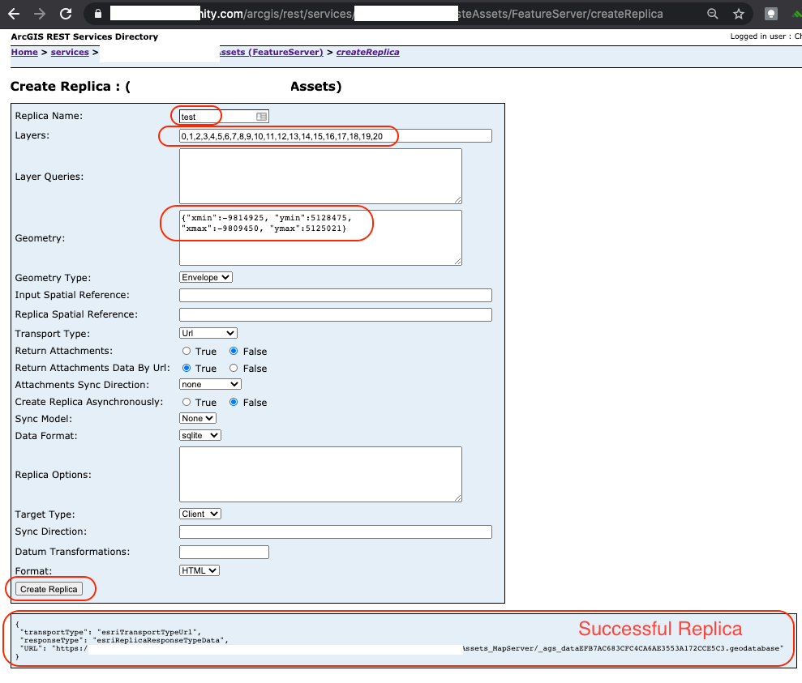Click the Sync Direction input field

(x=336, y=531)
